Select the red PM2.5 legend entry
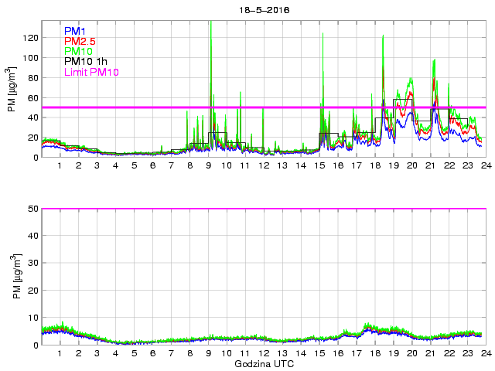 coord(80,41)
